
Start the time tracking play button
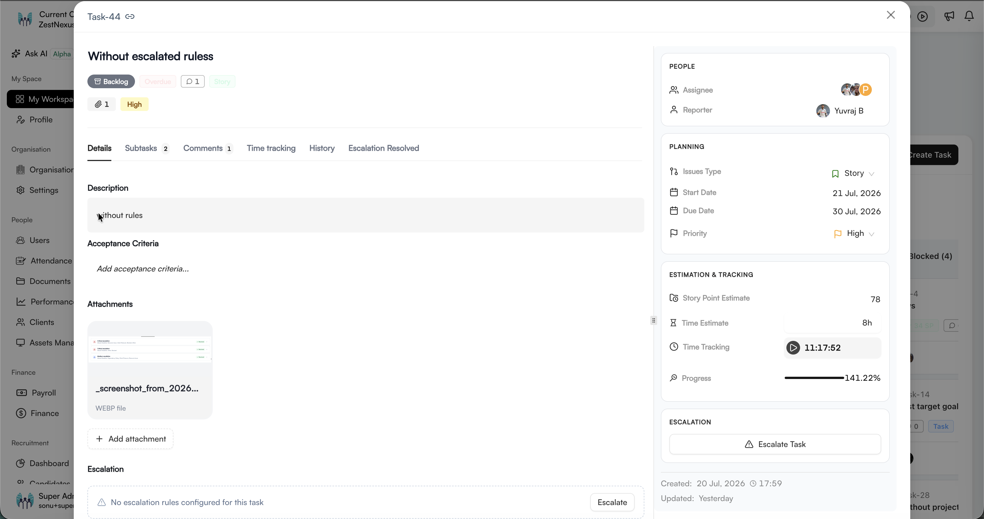tap(793, 348)
